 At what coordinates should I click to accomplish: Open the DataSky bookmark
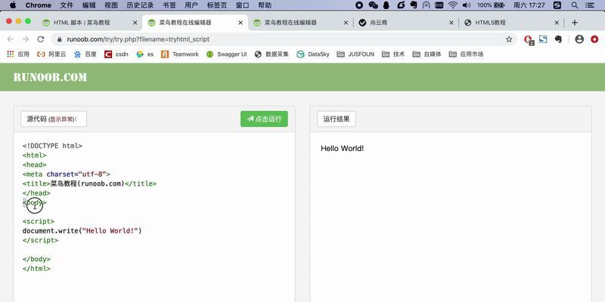click(x=313, y=54)
